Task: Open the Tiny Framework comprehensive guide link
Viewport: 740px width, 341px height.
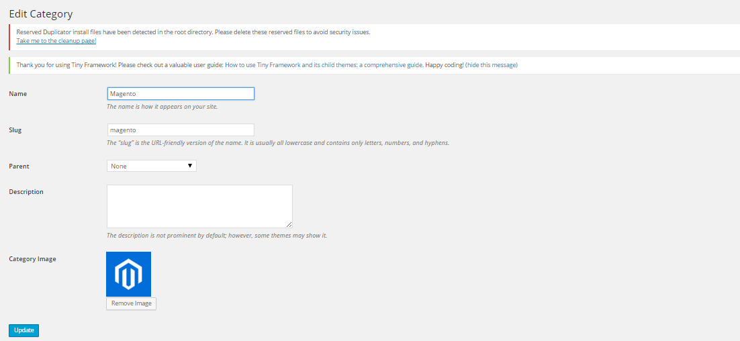Action: 324,65
